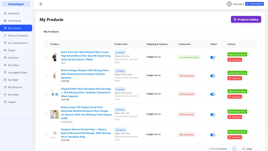268x151 pixels.
Task: Click the My Wallet icon
Action: point(5,80)
